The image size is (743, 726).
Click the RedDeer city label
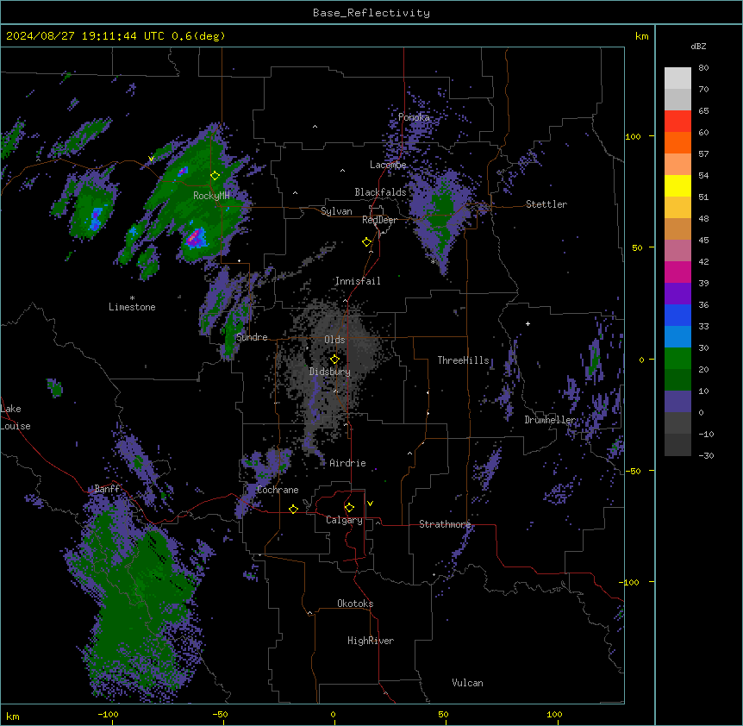[379, 220]
